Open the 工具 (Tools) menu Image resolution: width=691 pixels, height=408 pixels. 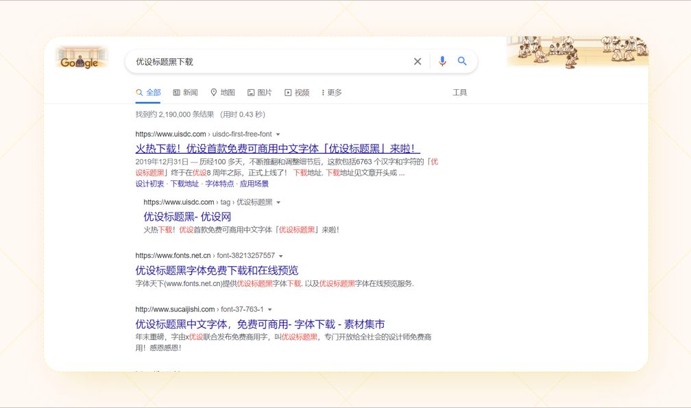pos(460,92)
